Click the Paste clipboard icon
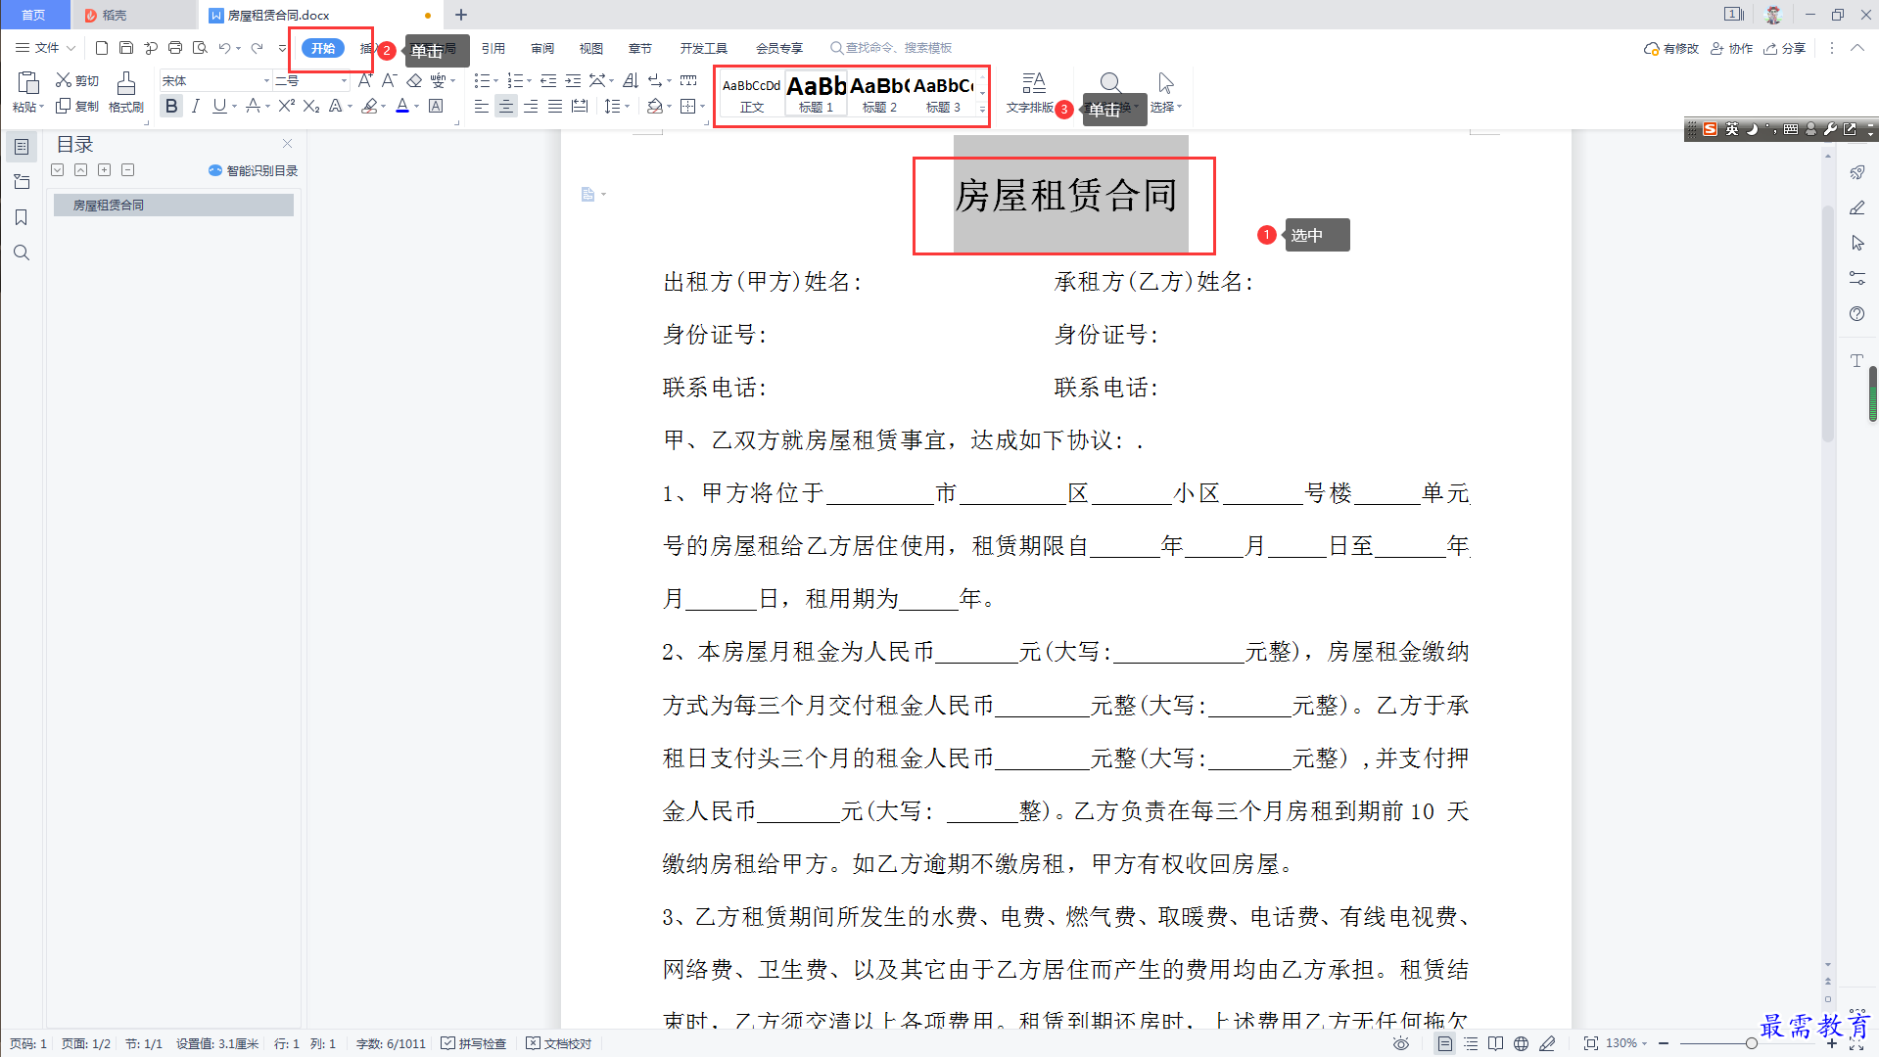1879x1057 pixels. pos(27,83)
